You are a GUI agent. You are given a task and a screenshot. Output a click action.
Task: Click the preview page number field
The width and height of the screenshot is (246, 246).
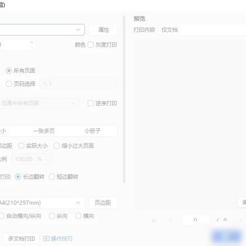196,220
